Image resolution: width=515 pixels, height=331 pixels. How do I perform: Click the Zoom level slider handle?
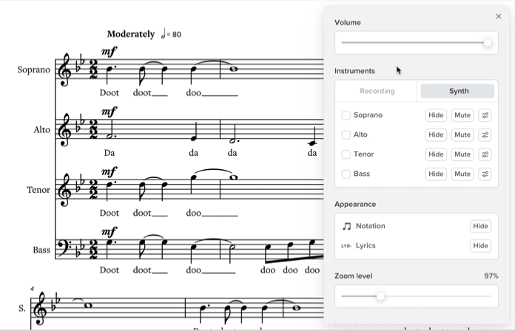(380, 296)
